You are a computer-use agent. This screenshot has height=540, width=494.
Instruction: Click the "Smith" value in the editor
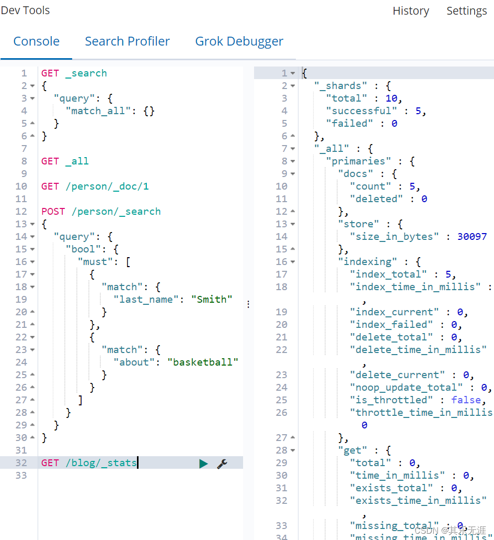212,299
